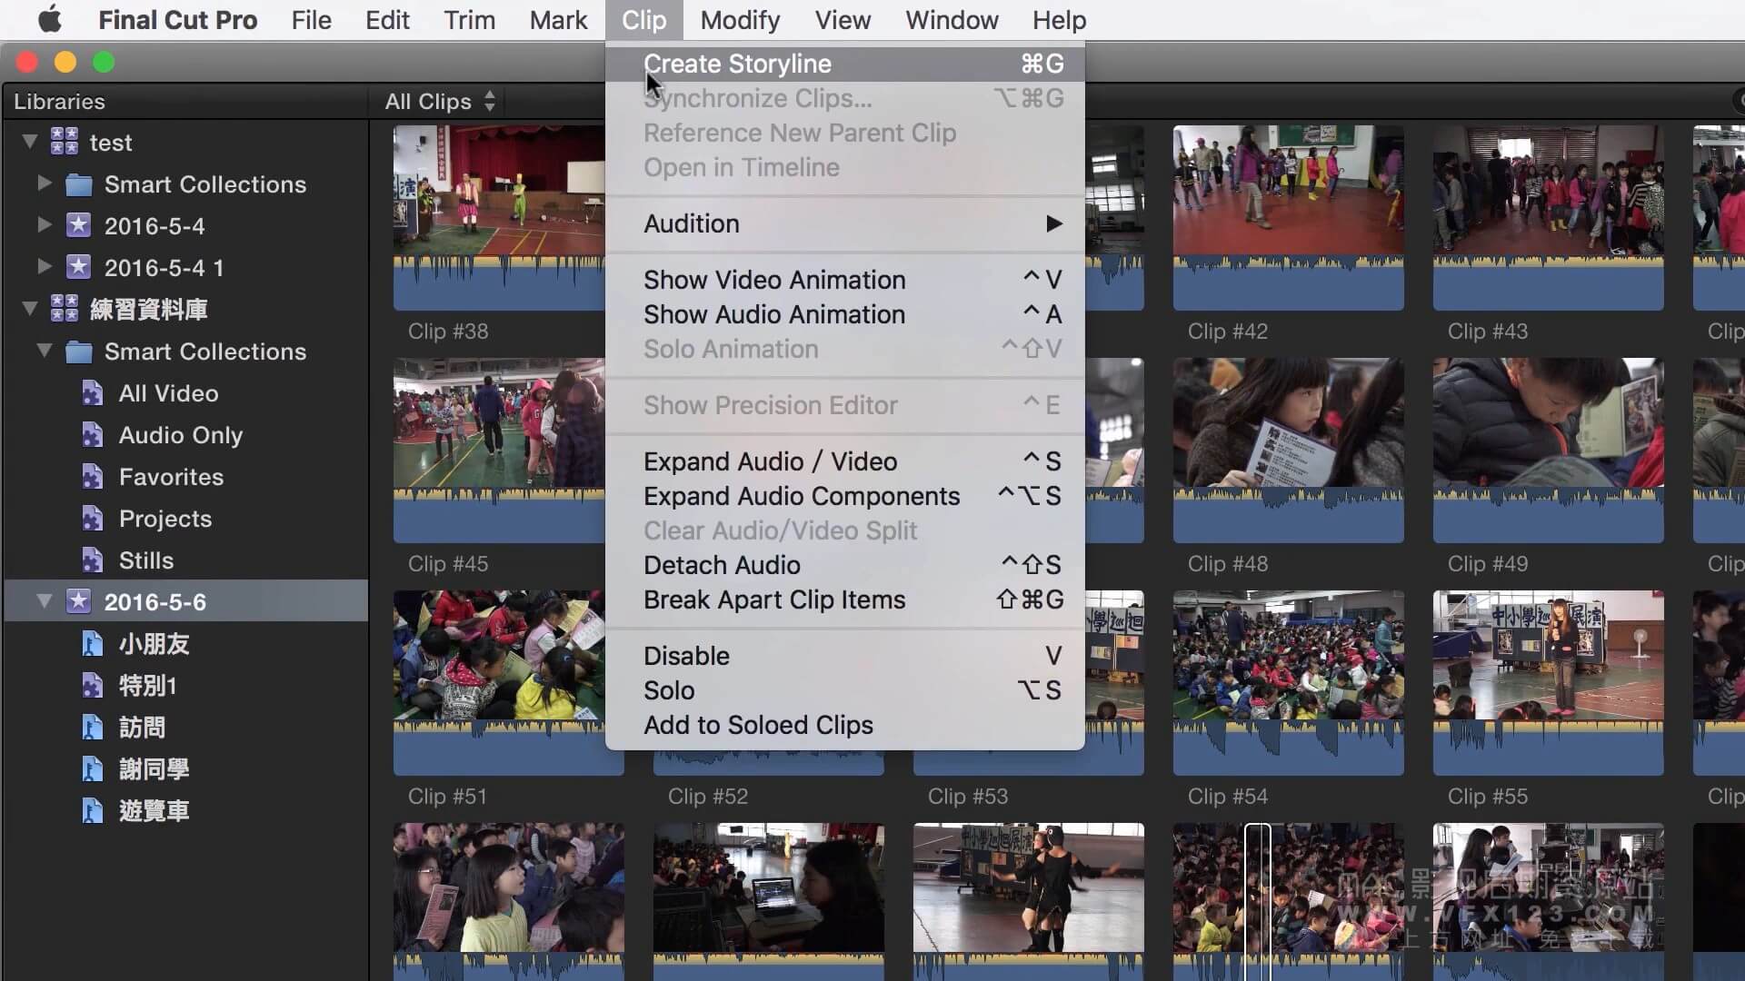
Task: Click the 'Clip #52' label
Action: [x=708, y=797]
